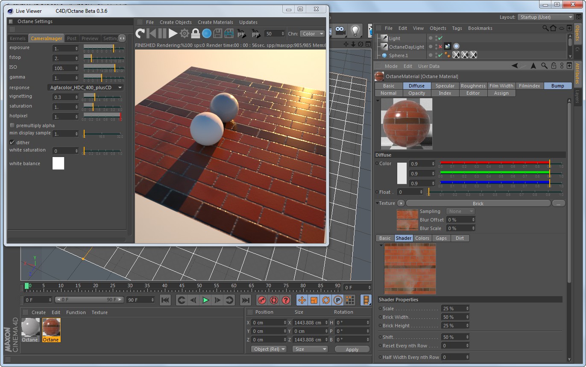
Task: Click the search magnifier in Objects panel
Action: pyautogui.click(x=545, y=28)
